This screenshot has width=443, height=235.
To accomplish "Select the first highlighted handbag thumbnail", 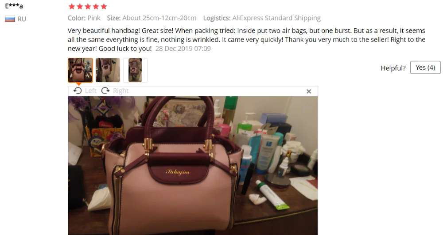I will [80, 70].
